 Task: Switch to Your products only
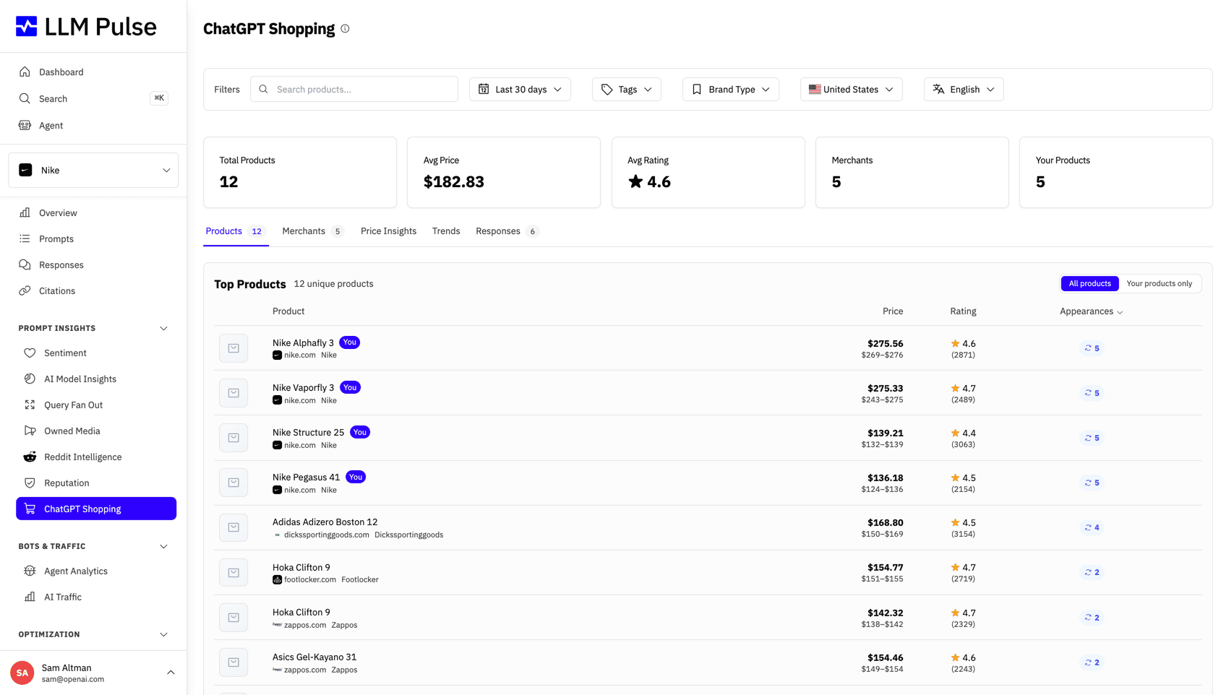[1159, 283]
